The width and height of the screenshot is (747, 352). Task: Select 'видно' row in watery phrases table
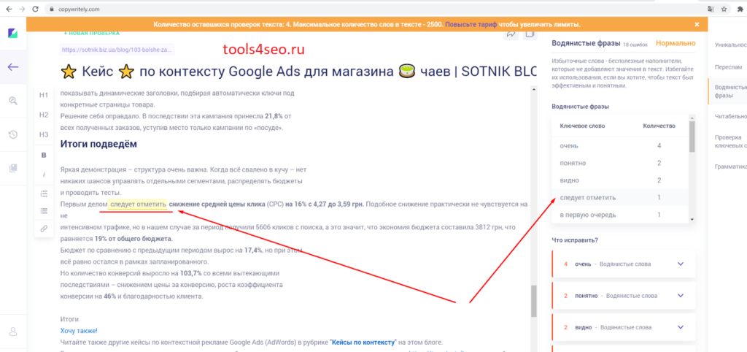pyautogui.click(x=620, y=180)
